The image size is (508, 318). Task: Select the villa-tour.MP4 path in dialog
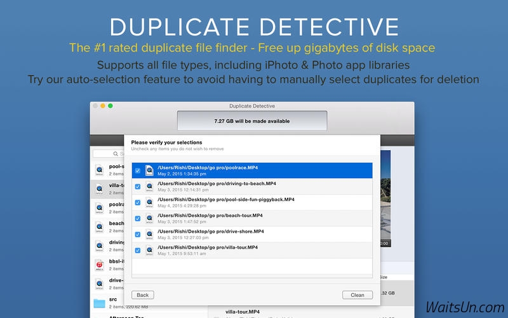click(x=208, y=247)
